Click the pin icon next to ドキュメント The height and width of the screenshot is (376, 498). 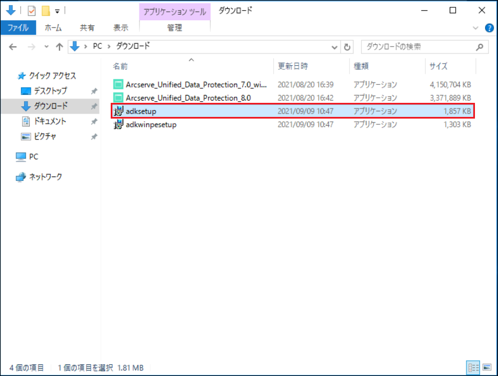point(94,121)
